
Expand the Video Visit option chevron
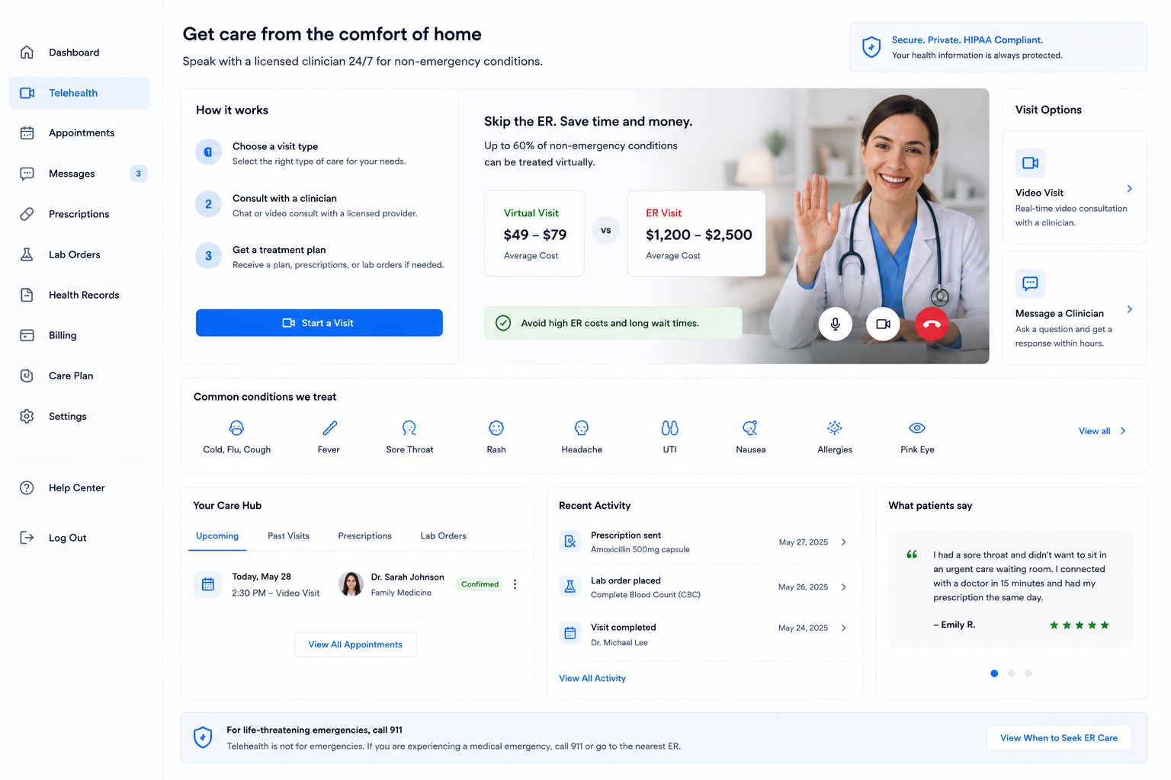point(1130,188)
